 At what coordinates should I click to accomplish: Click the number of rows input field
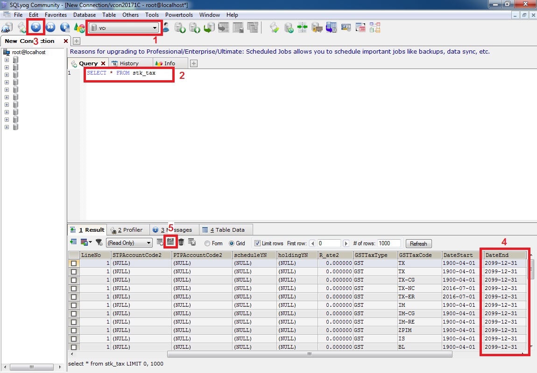pos(389,243)
